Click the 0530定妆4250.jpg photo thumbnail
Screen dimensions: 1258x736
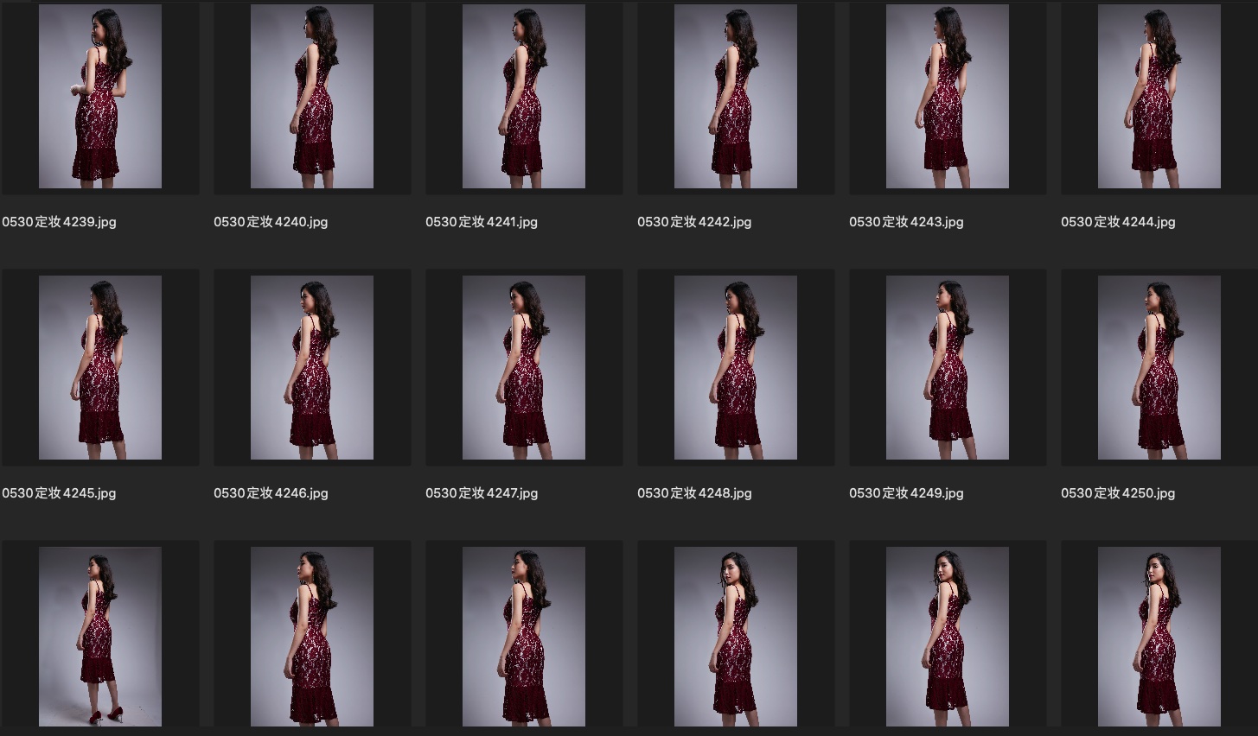(1159, 367)
